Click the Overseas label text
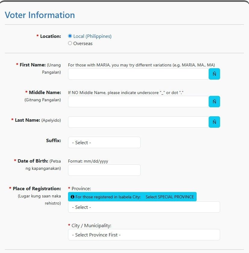 [x=83, y=43]
